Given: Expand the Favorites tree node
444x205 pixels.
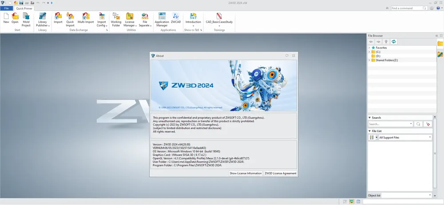Looking at the screenshot, I should click(x=369, y=48).
